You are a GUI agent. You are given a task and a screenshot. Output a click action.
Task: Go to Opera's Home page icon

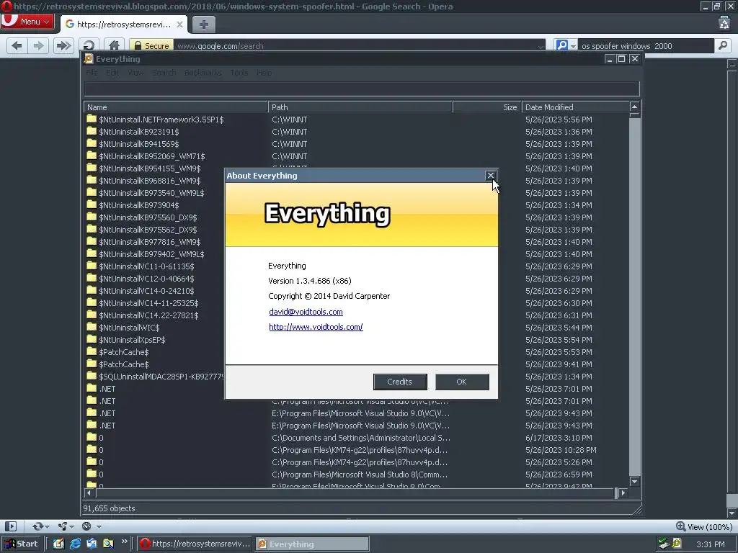click(x=115, y=45)
